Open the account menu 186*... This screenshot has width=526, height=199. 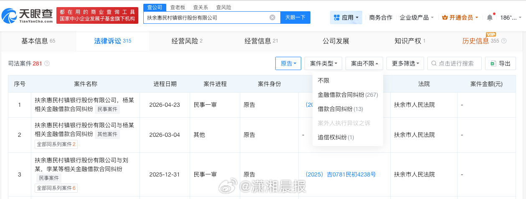[x=511, y=18]
